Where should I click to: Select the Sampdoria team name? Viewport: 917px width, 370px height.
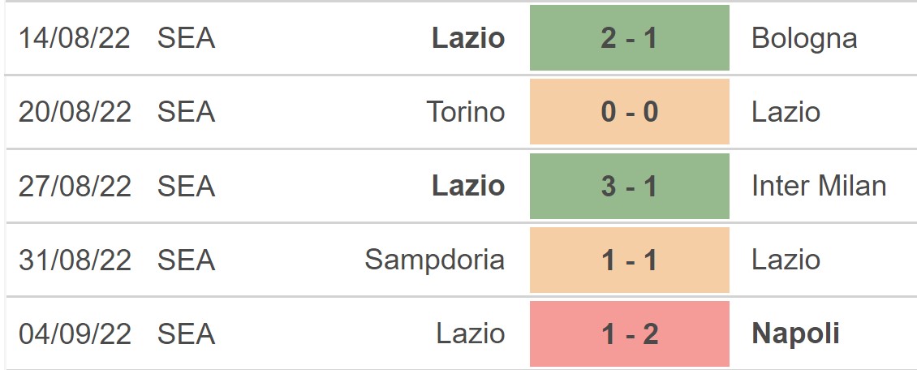[x=434, y=260]
